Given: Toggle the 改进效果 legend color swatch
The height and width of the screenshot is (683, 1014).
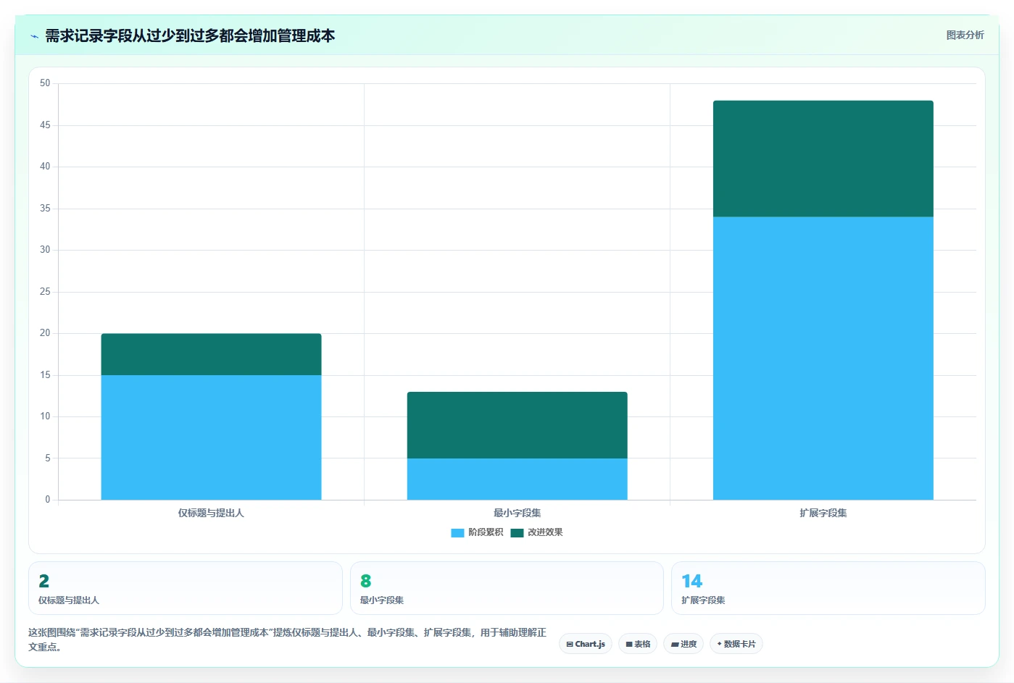Looking at the screenshot, I should pyautogui.click(x=517, y=532).
